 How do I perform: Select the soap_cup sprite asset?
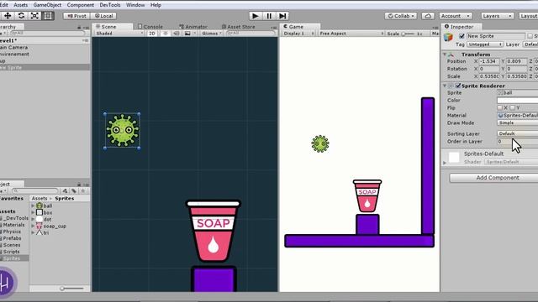tap(50, 226)
